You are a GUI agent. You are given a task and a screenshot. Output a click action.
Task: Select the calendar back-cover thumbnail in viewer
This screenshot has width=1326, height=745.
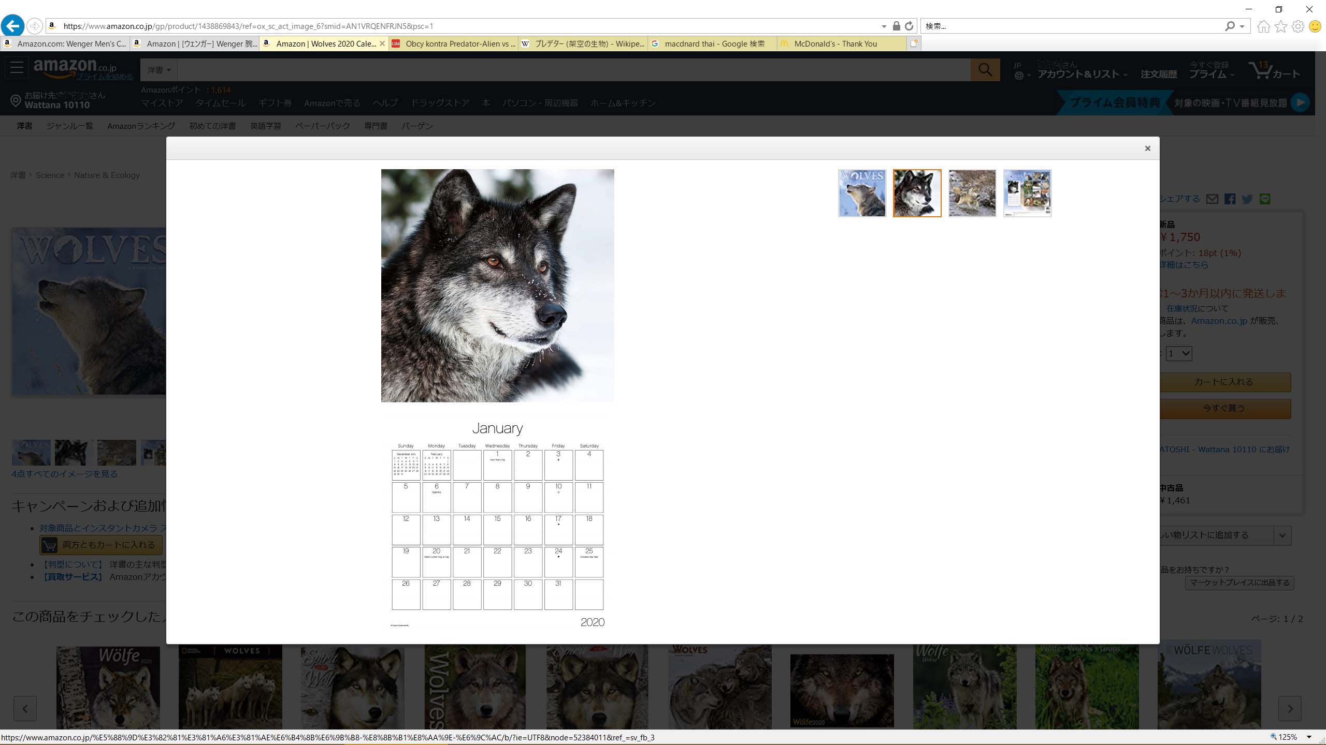[1027, 193]
